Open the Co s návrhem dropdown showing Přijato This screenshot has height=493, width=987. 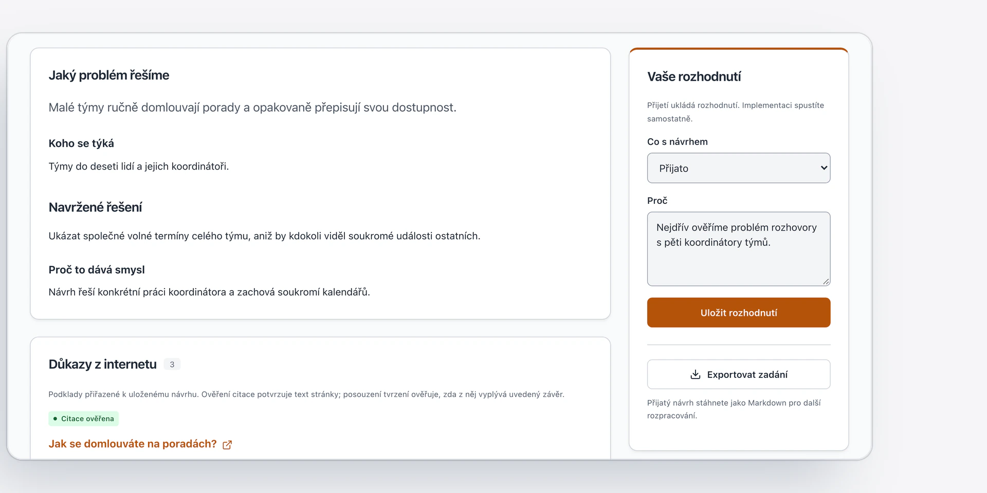click(739, 168)
